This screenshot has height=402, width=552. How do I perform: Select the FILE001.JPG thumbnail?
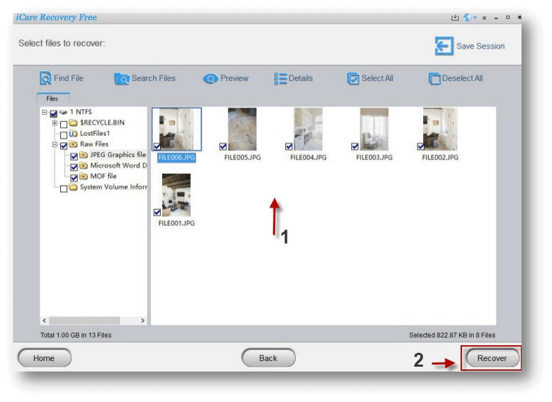(177, 195)
